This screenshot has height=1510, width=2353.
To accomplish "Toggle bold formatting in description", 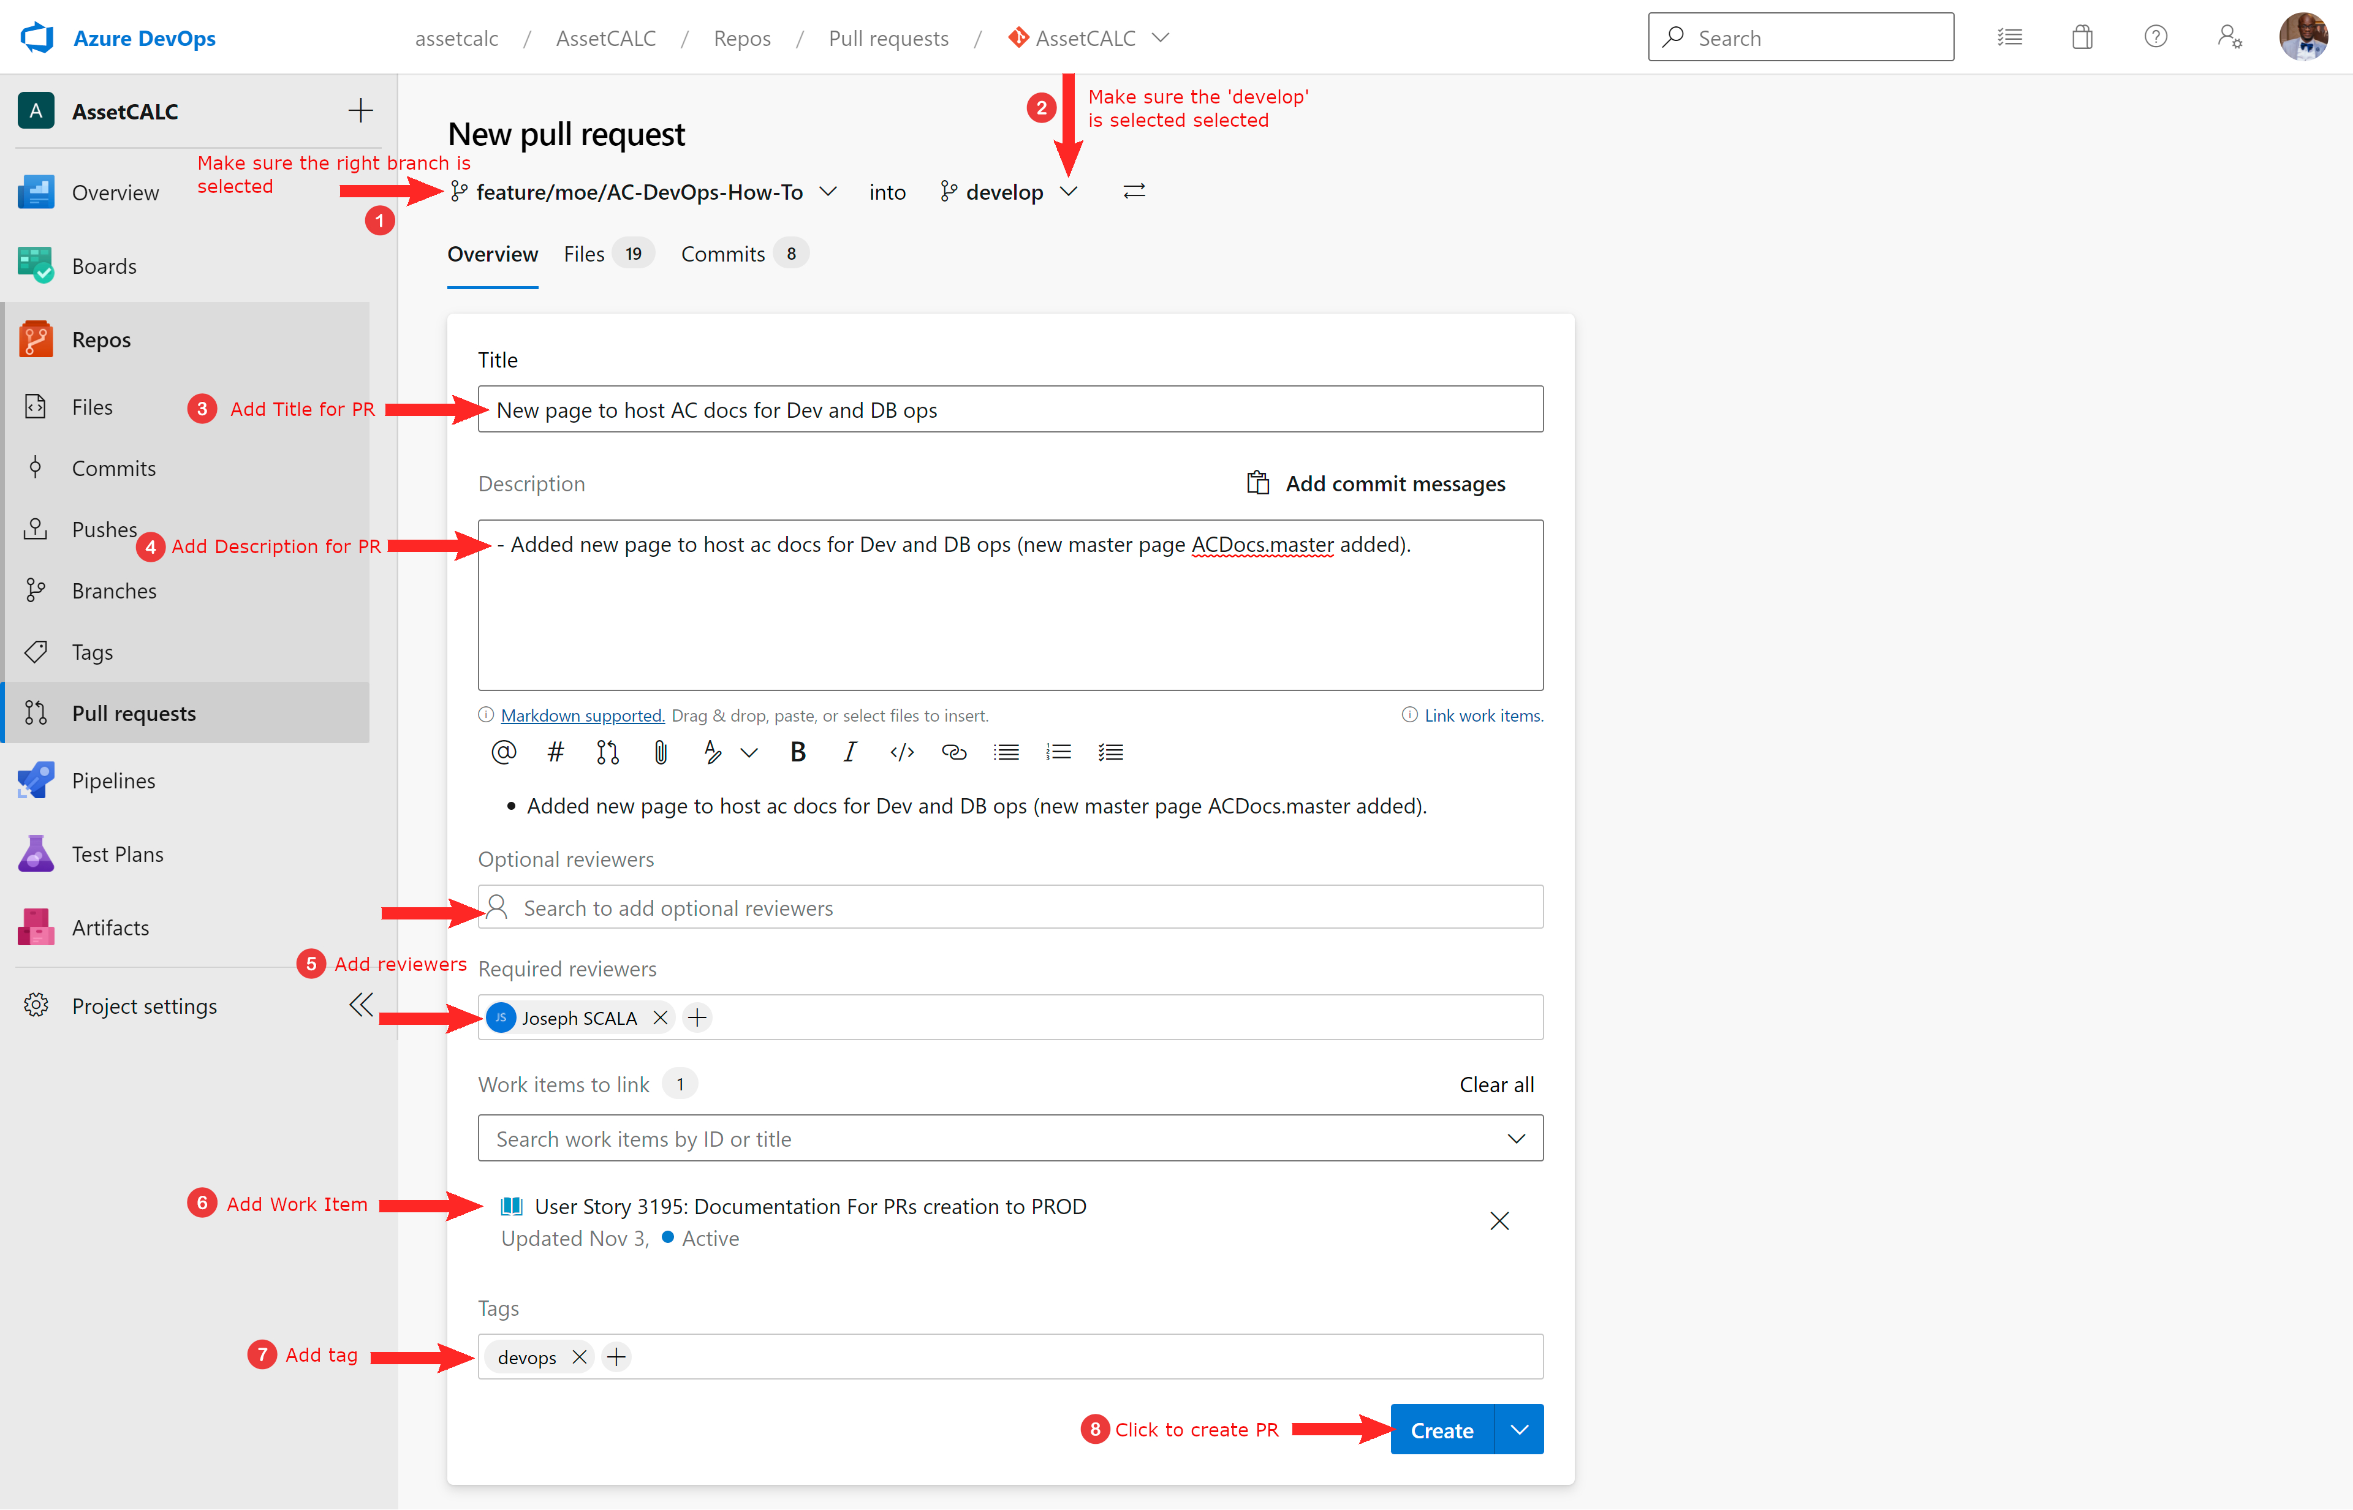I will coord(797,752).
